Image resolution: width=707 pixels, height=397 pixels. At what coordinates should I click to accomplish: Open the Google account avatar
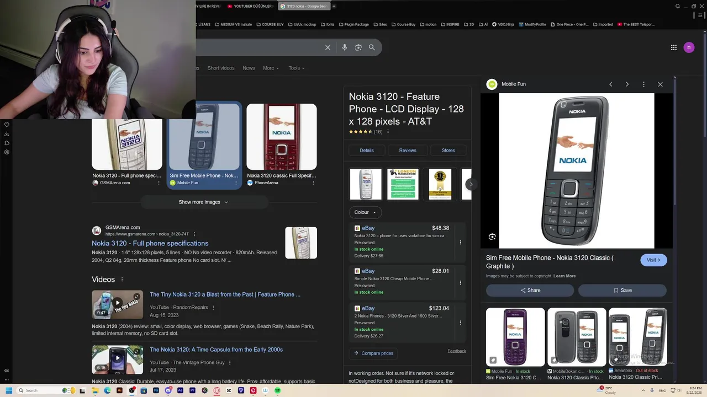[x=689, y=47]
